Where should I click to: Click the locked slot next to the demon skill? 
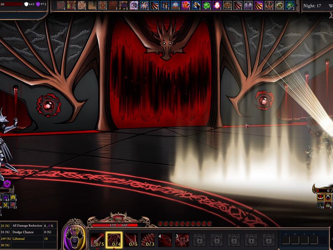point(199,240)
